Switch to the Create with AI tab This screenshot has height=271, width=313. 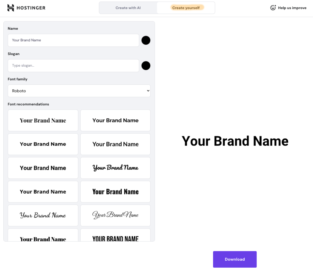coord(128,8)
